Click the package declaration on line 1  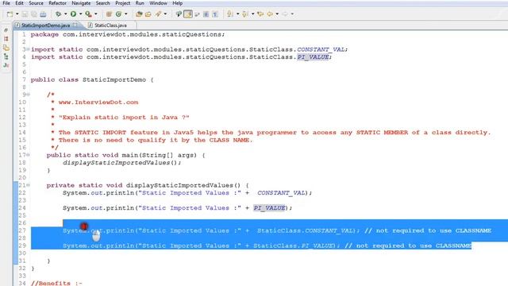point(128,34)
